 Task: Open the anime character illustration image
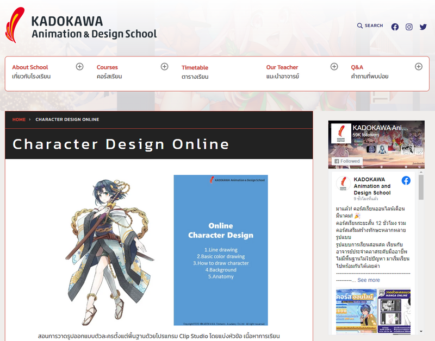click(110, 252)
